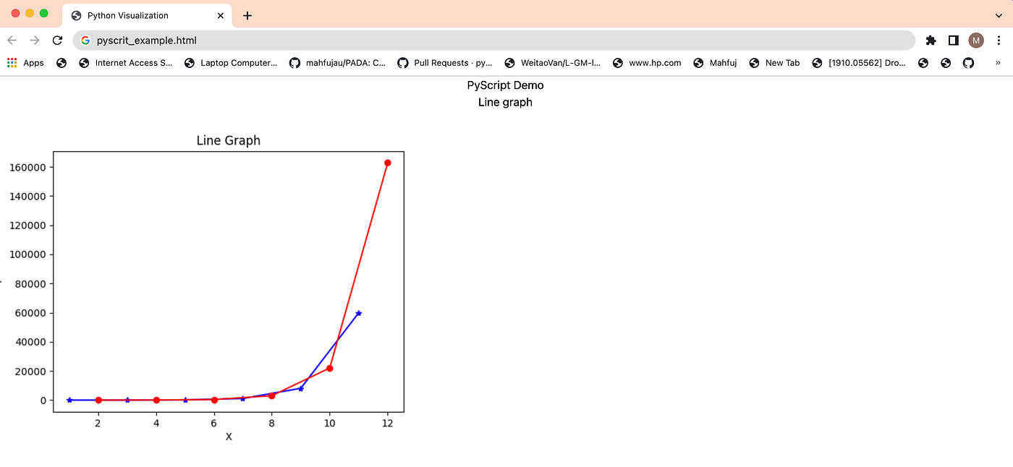Click the yellow minimize traffic light

[x=30, y=12]
